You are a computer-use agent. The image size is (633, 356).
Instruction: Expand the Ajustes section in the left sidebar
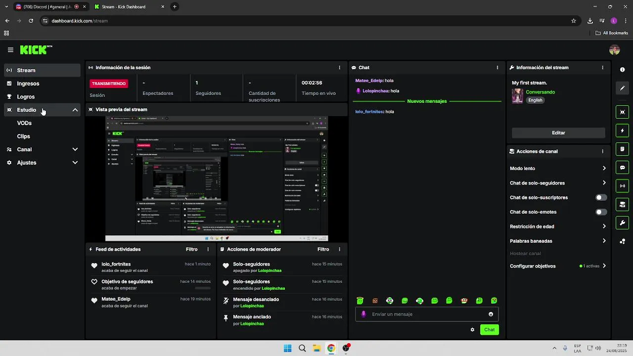(75, 163)
